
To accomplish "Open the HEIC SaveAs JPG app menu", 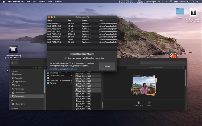I will click(16, 2).
